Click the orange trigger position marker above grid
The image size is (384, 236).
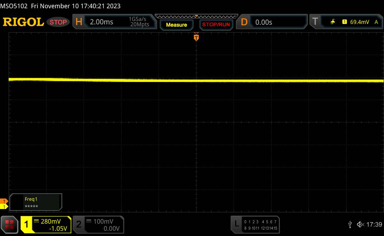196,37
